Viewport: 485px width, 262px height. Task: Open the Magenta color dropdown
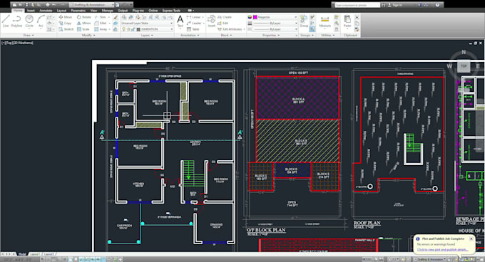[x=275, y=17]
